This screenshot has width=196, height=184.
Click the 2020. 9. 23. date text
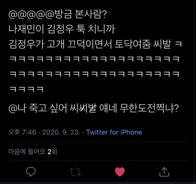click(61, 132)
